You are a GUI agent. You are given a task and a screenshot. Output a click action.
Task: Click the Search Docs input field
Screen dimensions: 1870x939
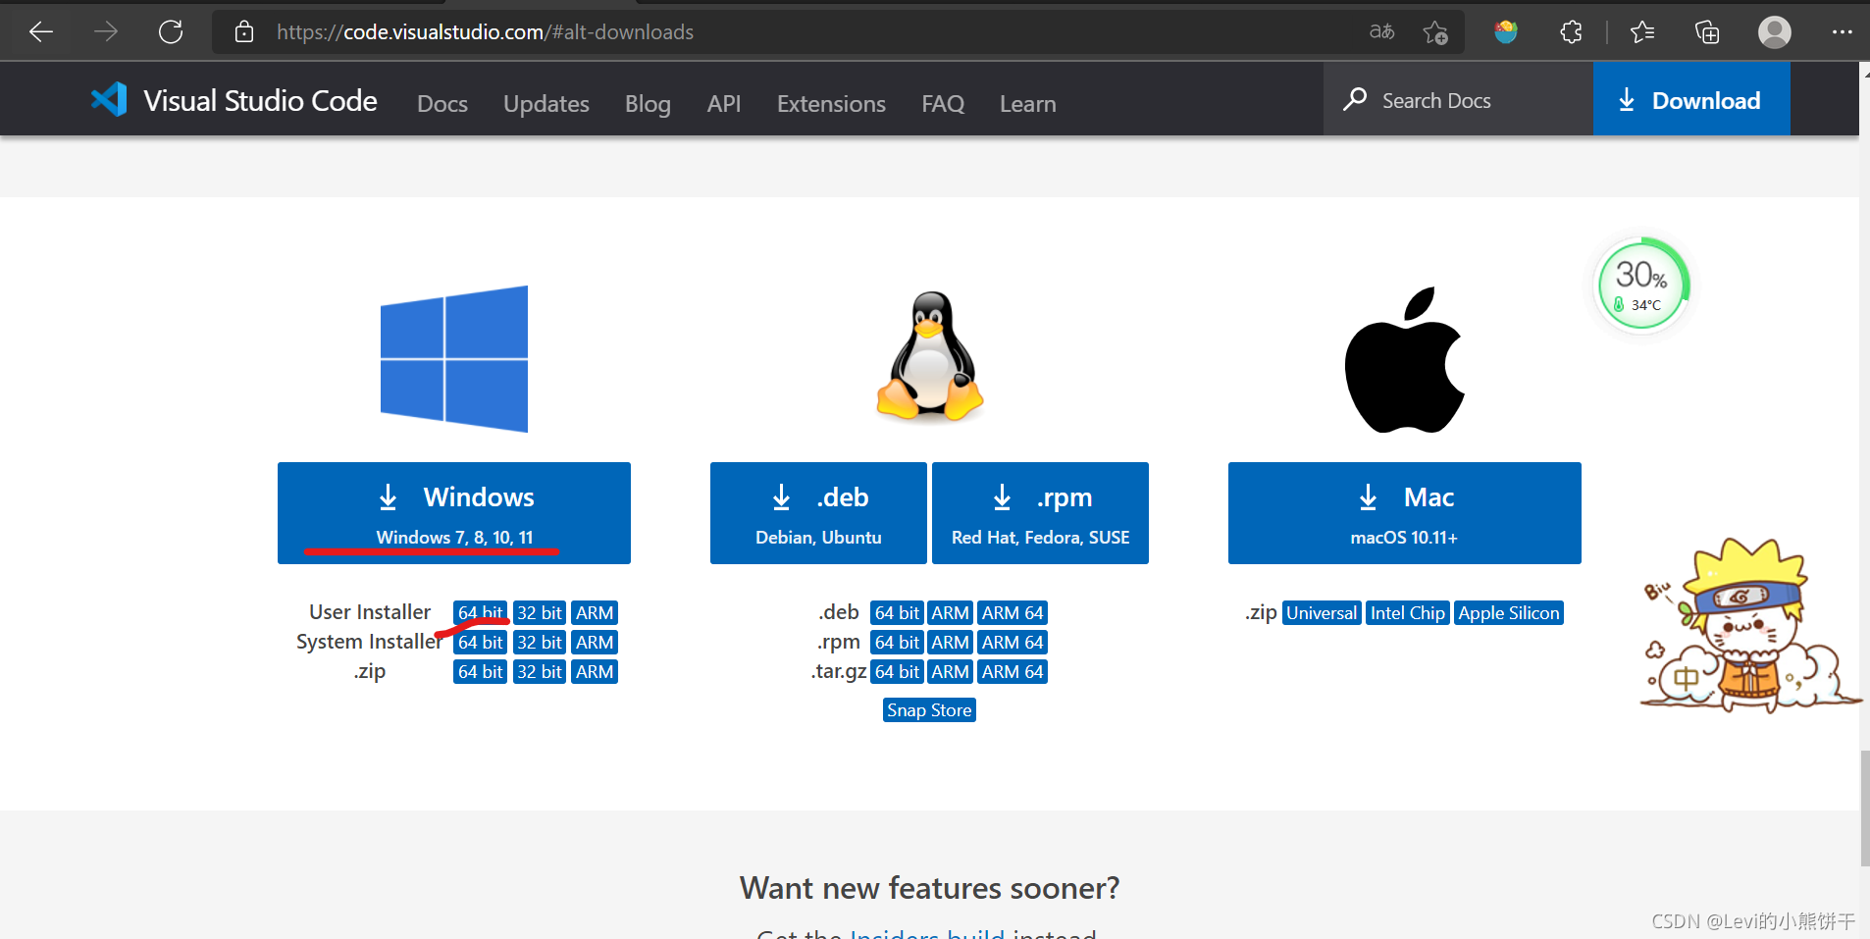[1458, 99]
